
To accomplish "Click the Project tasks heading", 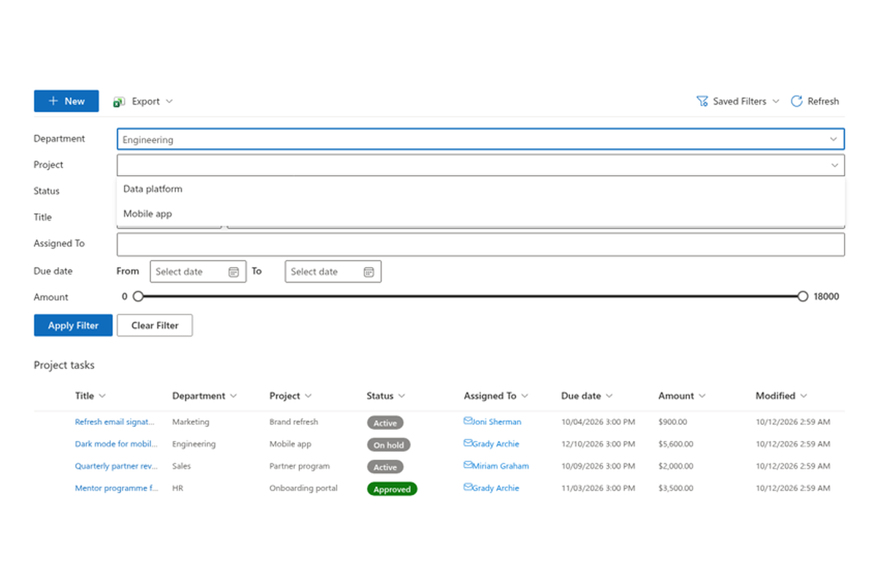I will coord(64,365).
